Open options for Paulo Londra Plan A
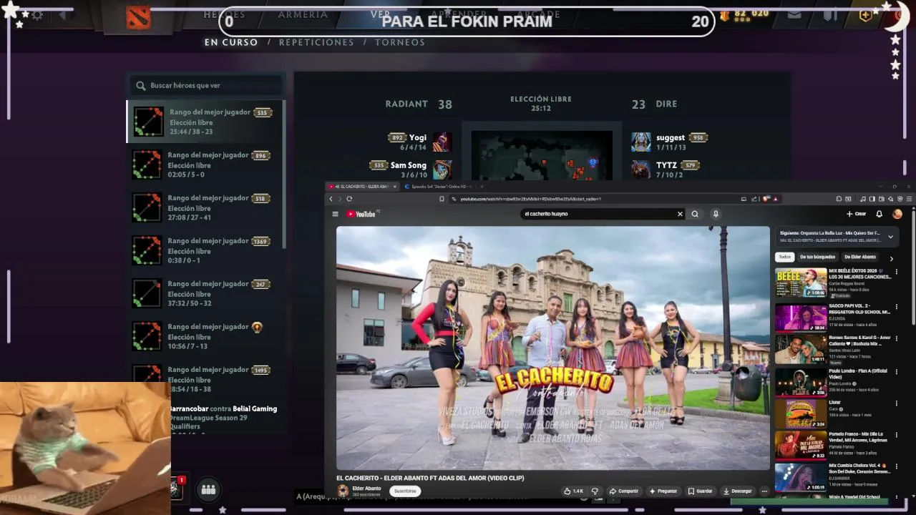 point(896,372)
